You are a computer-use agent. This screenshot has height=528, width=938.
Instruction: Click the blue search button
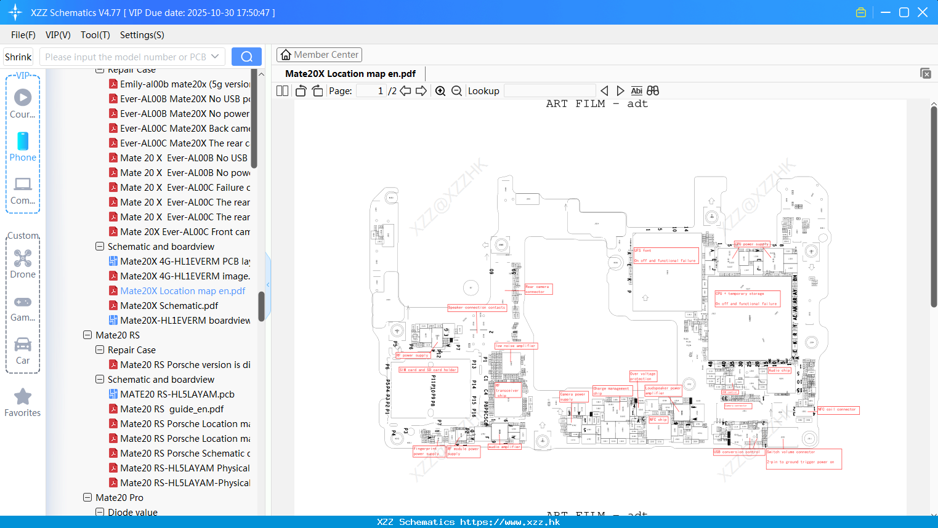point(246,57)
